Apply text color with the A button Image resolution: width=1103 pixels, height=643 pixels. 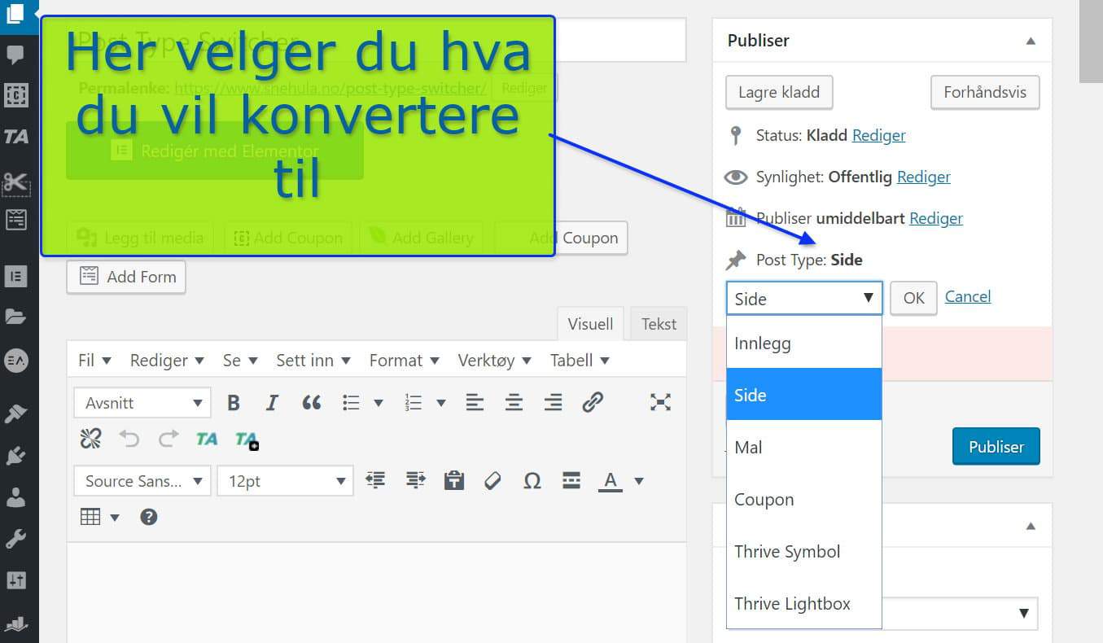610,481
